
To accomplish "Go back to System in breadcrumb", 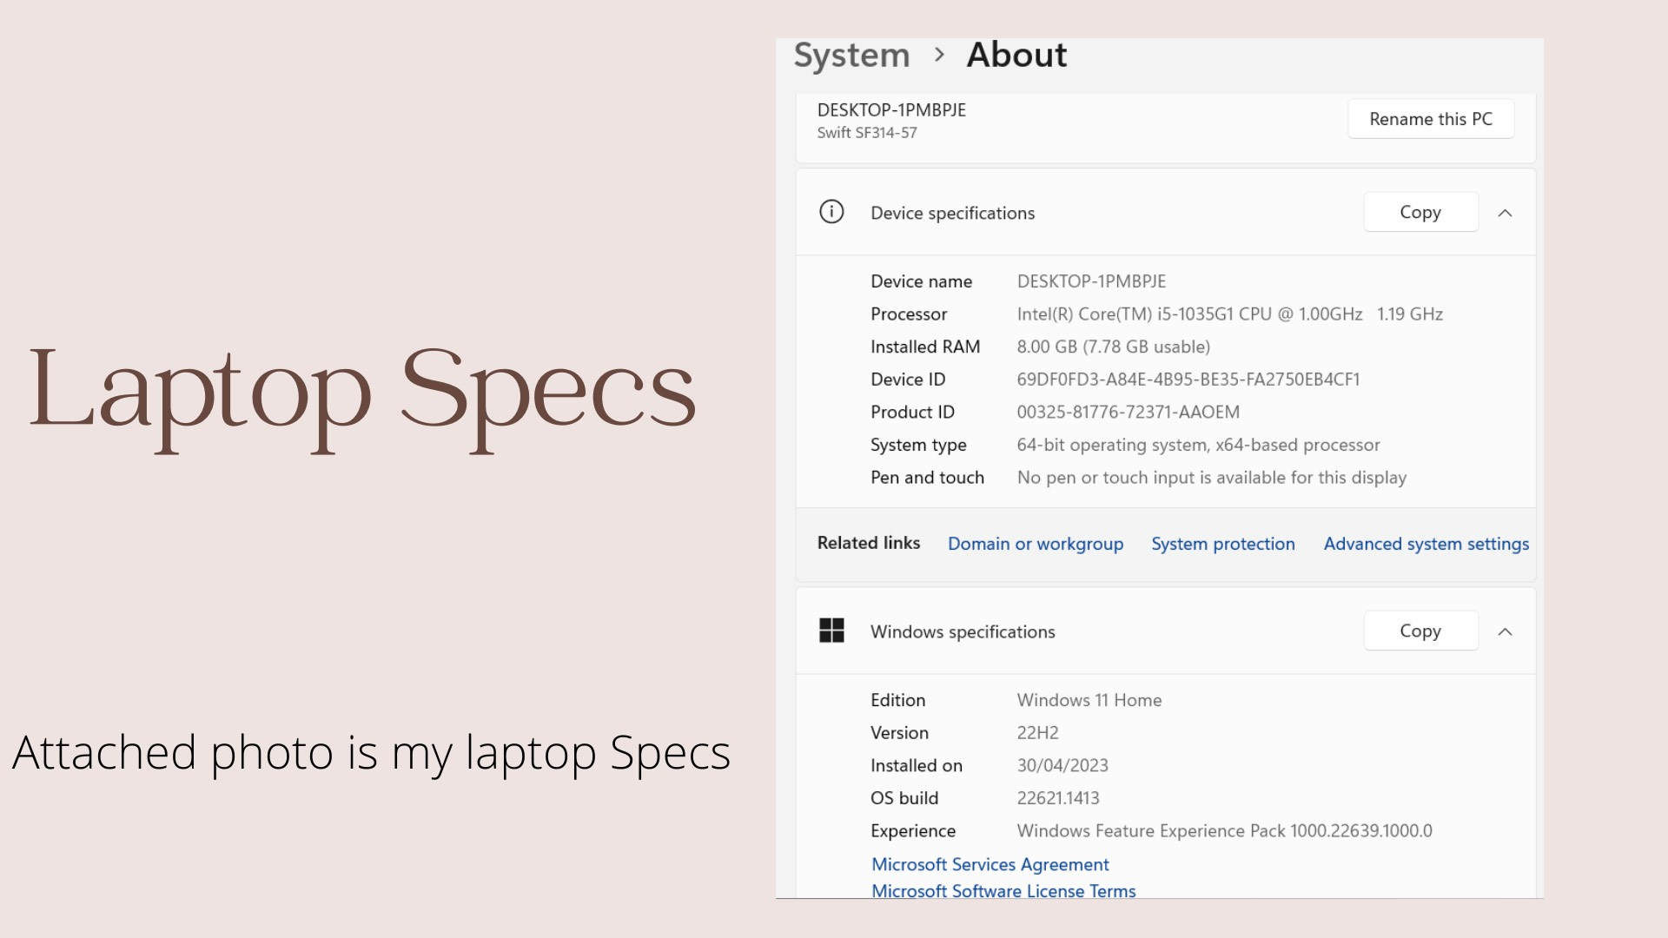I will (x=851, y=56).
